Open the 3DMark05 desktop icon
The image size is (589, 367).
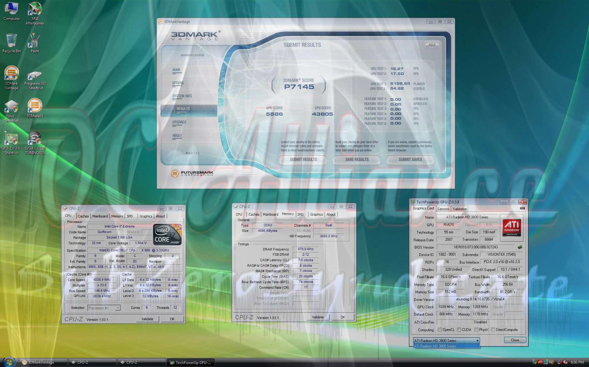35,108
